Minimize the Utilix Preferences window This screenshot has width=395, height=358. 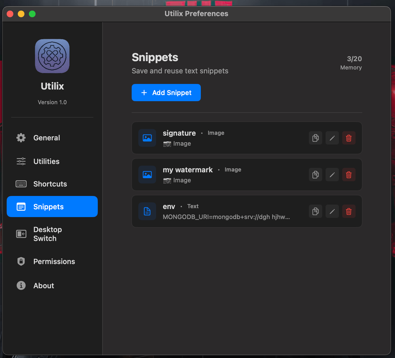pyautogui.click(x=21, y=14)
